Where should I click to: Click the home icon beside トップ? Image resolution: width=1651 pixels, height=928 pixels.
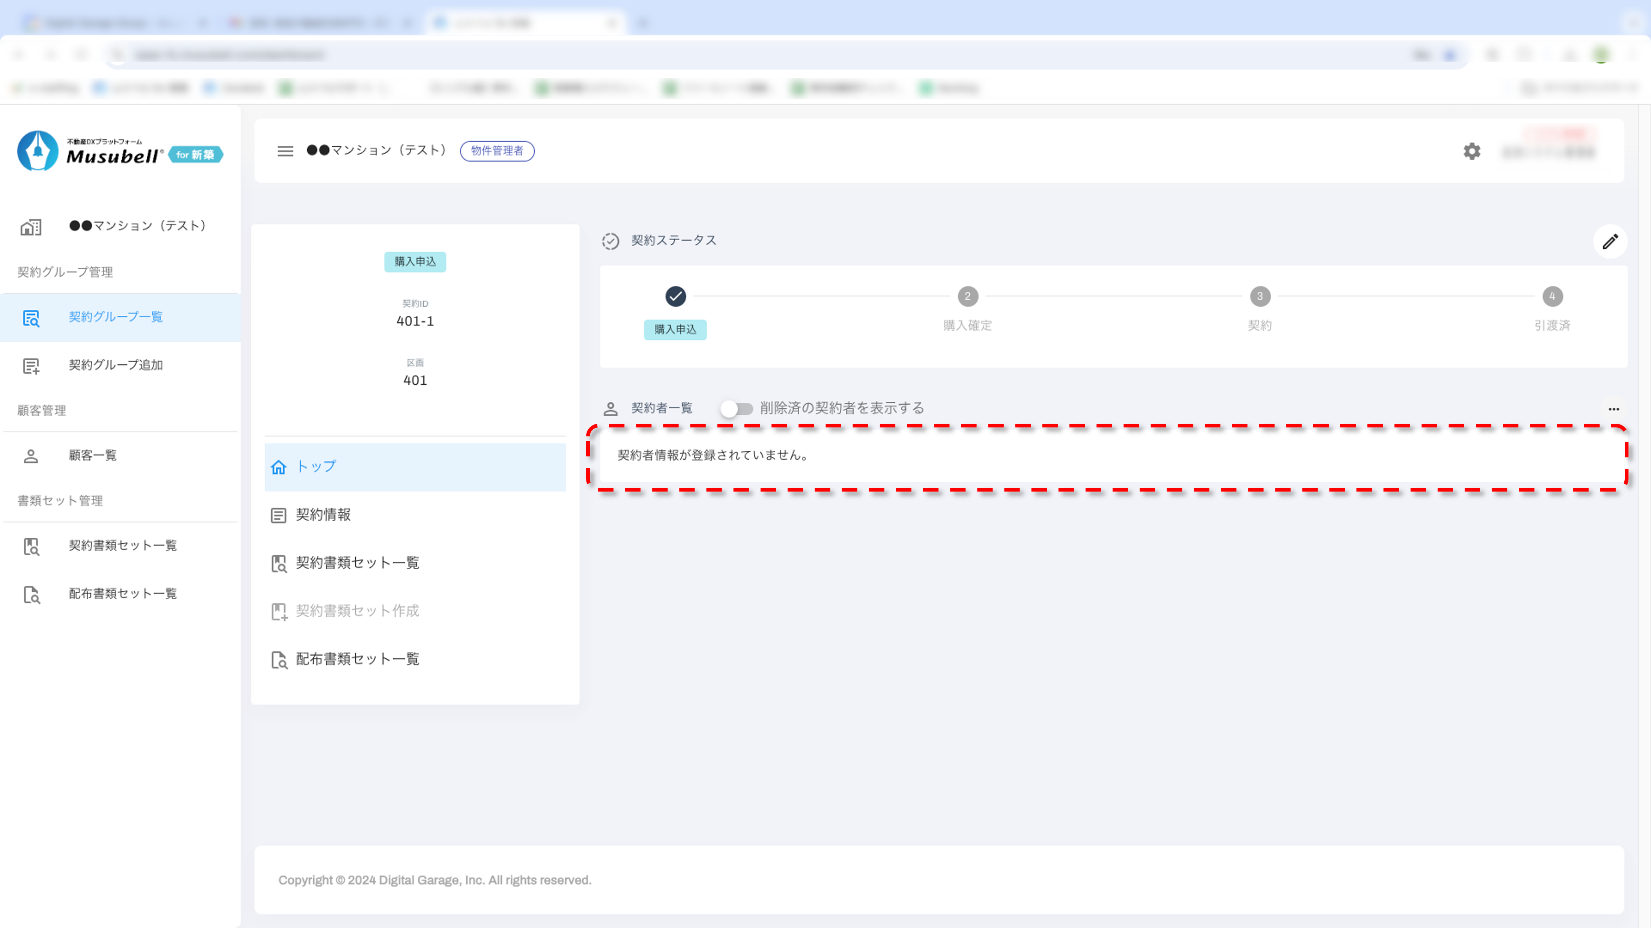tap(278, 467)
